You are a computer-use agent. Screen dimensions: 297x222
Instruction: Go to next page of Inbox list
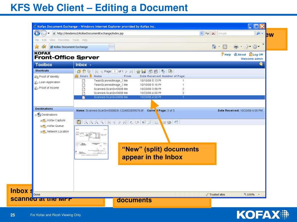click(x=126, y=71)
